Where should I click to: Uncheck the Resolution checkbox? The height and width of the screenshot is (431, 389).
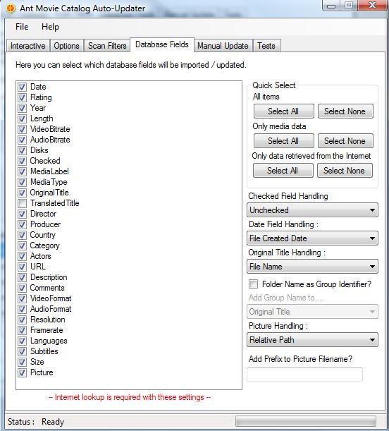[x=23, y=320]
